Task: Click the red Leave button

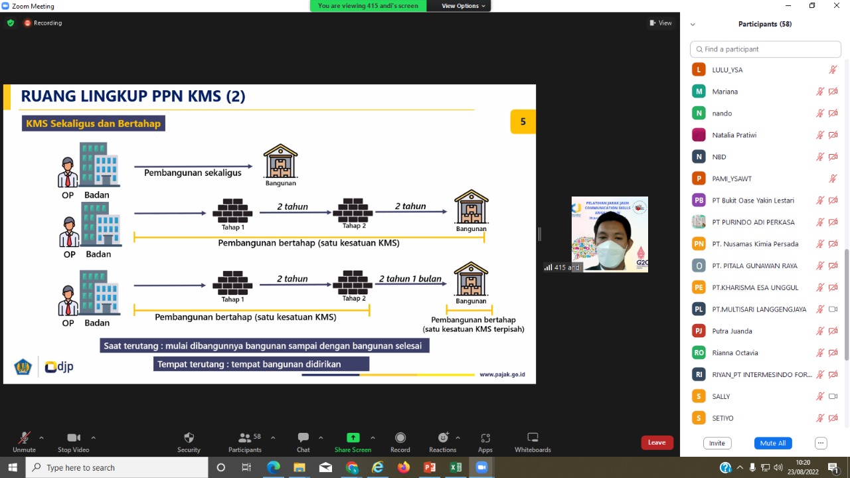Action: point(657,443)
